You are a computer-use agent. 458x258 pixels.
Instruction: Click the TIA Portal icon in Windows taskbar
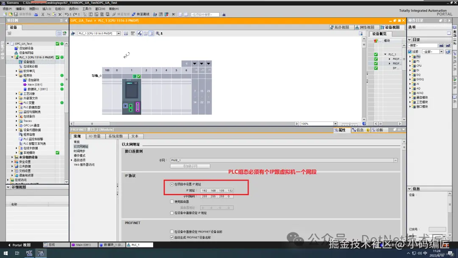point(41,253)
